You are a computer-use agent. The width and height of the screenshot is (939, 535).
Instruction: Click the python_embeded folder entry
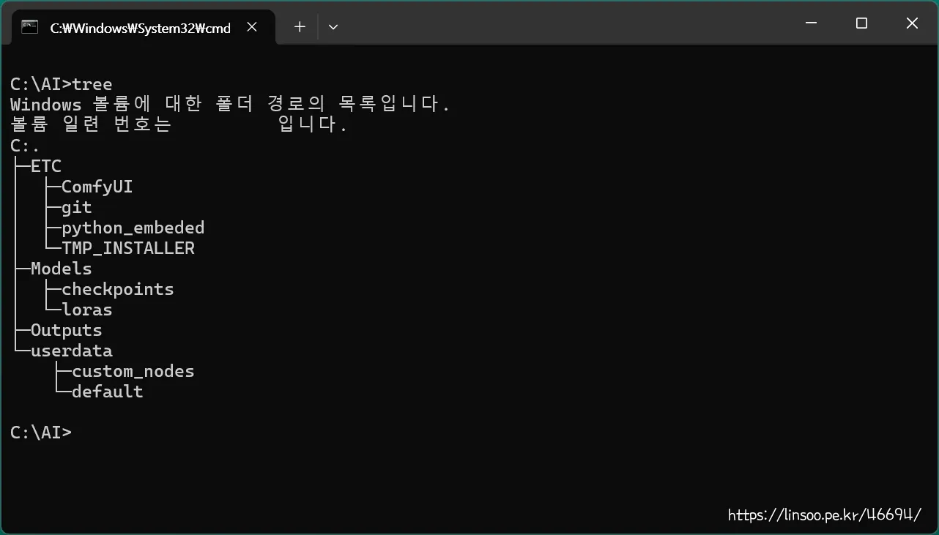click(x=133, y=228)
